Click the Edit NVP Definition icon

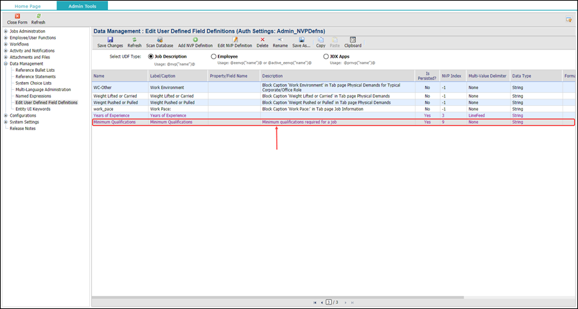(234, 40)
